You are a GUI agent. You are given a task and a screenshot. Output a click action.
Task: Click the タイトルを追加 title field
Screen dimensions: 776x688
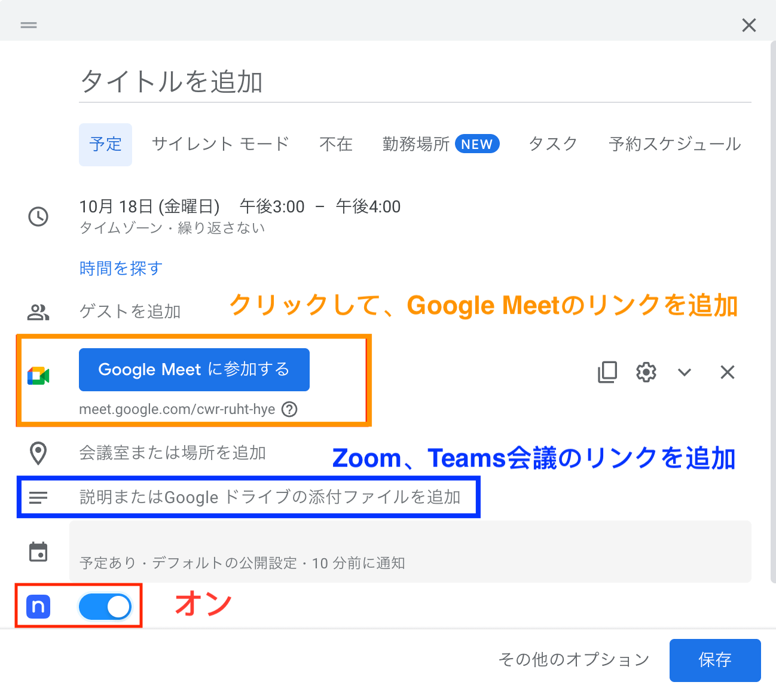(415, 82)
